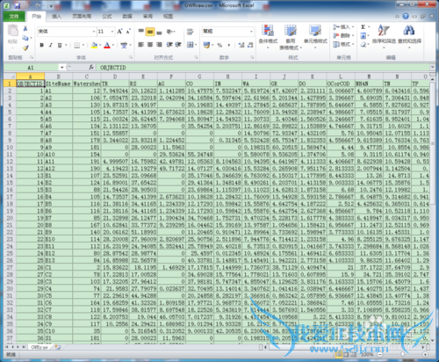Open the Font group dialog launcher
The width and height of the screenshot is (439, 362).
click(131, 57)
